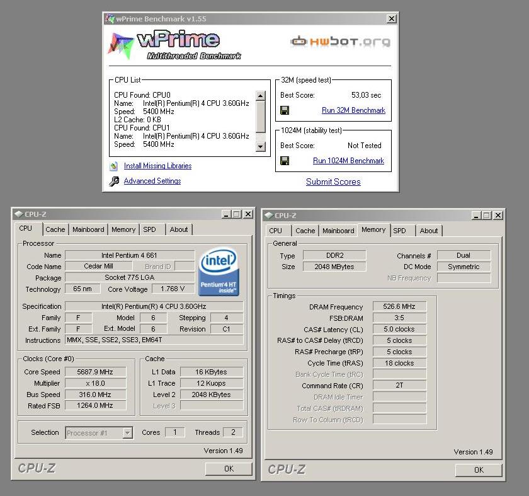Screen dimensions: 529x496
Task: Click the Instructions MMX, SSE list field
Action: coord(154,340)
